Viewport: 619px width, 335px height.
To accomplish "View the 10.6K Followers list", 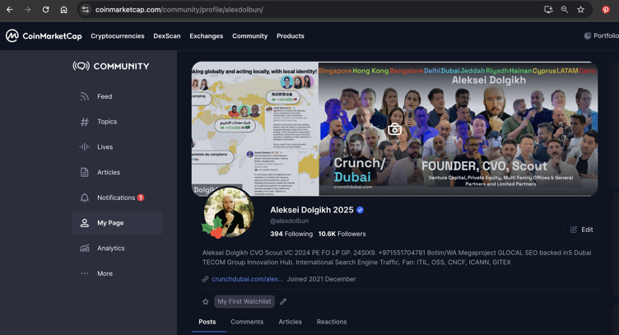I will [x=342, y=234].
